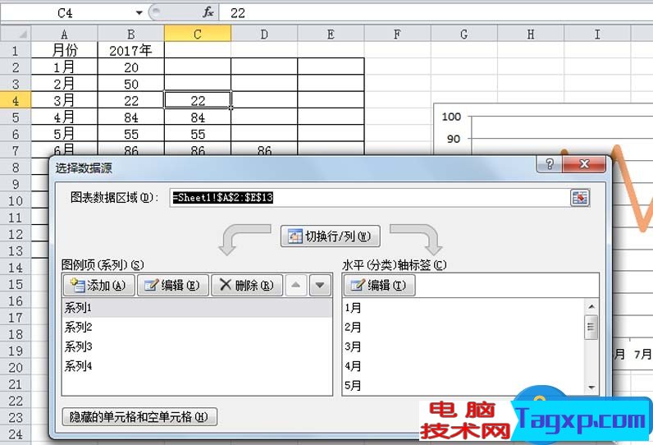Click 5月 in the axis label list
Screen dimensions: 653x445
[x=463, y=385]
